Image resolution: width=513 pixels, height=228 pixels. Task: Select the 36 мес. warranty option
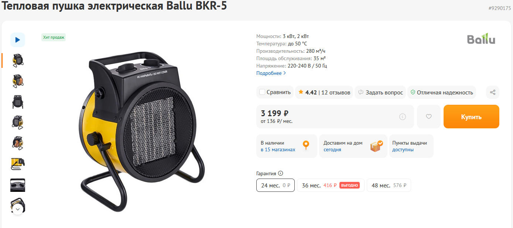coord(331,185)
